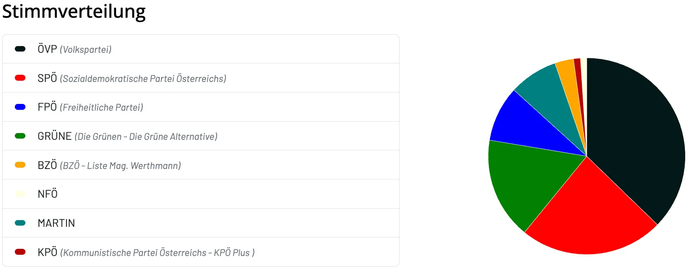Click the green GRÜNE legend color marker
Image resolution: width=689 pixels, height=267 pixels.
click(20, 136)
